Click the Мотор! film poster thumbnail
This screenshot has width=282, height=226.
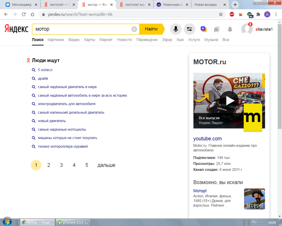tap(254, 199)
